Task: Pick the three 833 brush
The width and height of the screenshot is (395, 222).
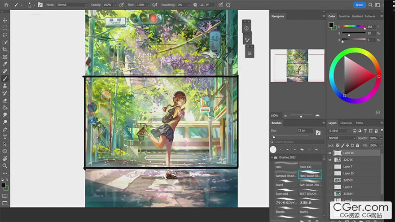Action: (310, 165)
